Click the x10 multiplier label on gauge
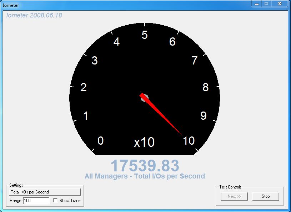This screenshot has width=291, height=212. click(144, 143)
